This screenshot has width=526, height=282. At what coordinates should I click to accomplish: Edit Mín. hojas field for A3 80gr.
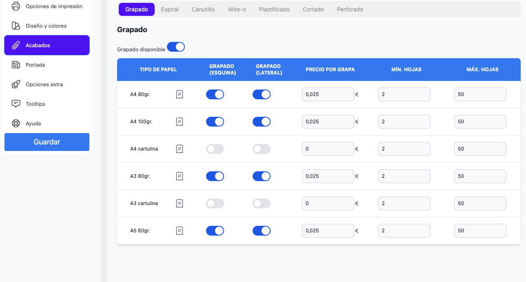click(404, 176)
